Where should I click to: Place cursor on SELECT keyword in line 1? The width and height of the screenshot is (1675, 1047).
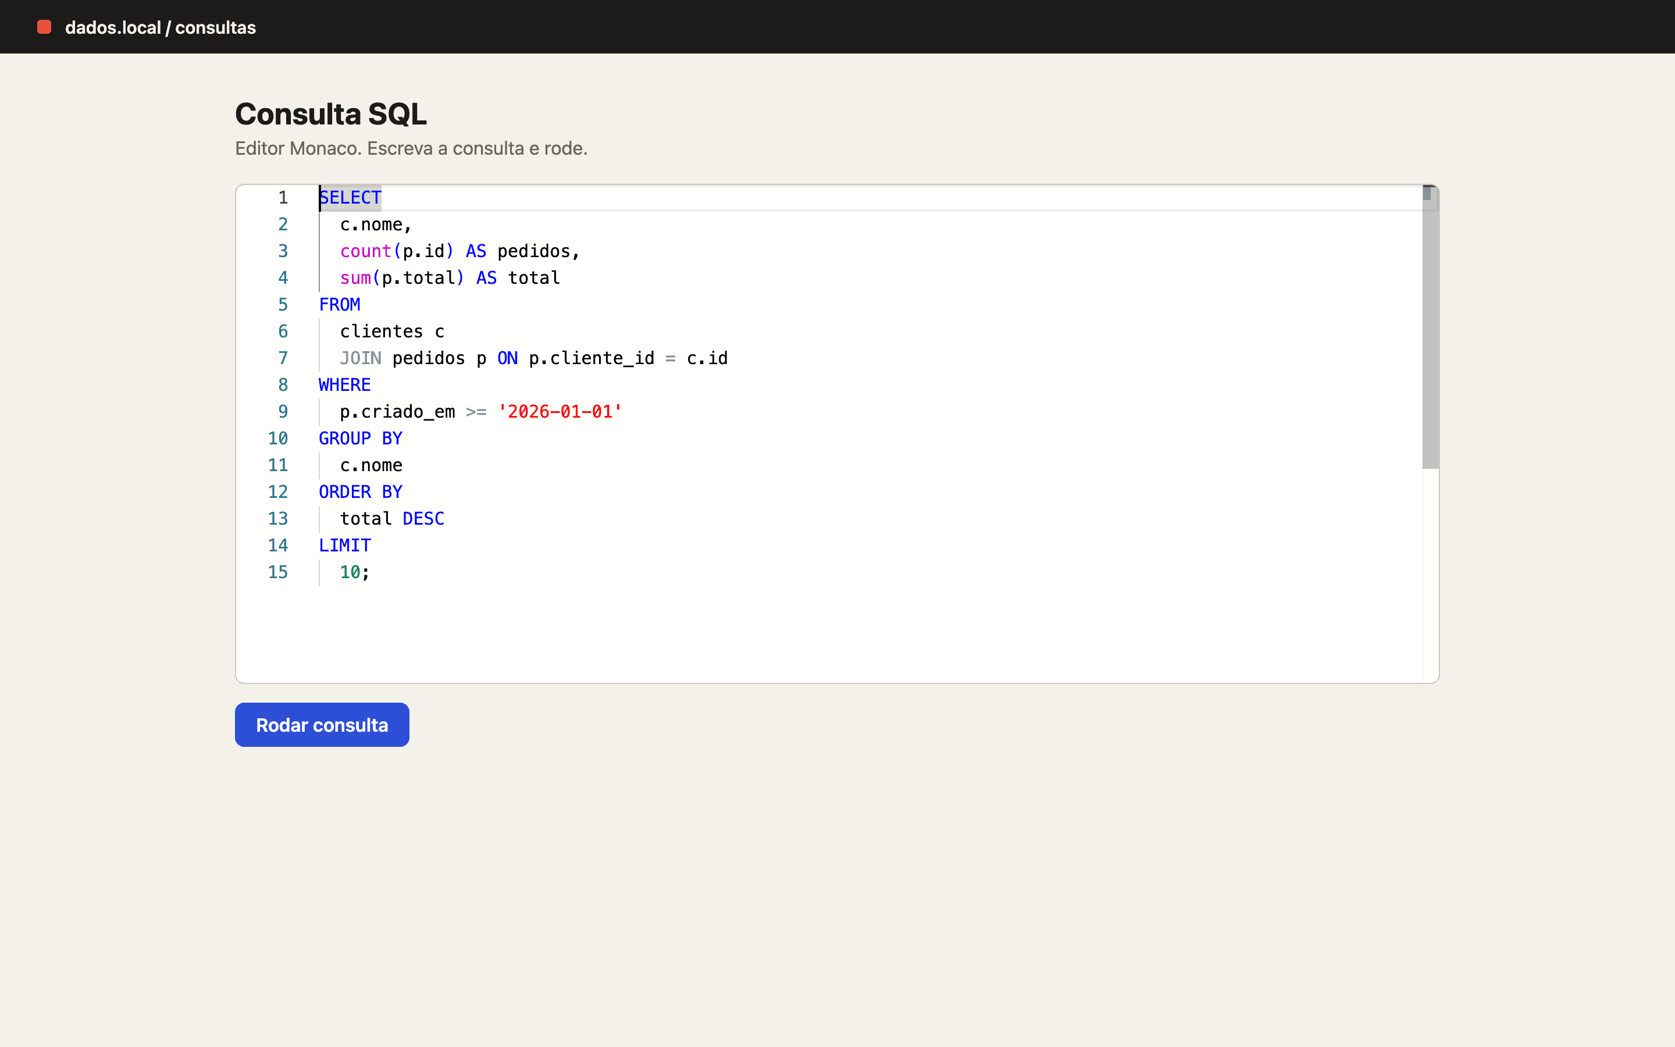tap(350, 198)
